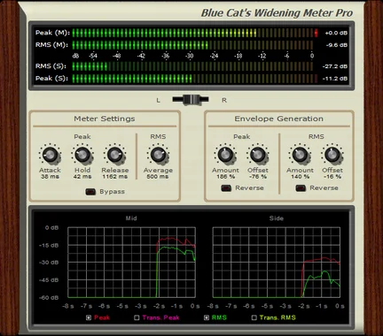This screenshot has height=336, width=383.
Task: Click the Release value 1162 ms
Action: [x=115, y=177]
